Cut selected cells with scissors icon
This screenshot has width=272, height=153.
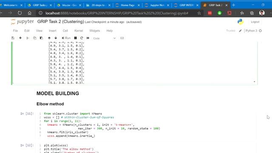pos(28,38)
